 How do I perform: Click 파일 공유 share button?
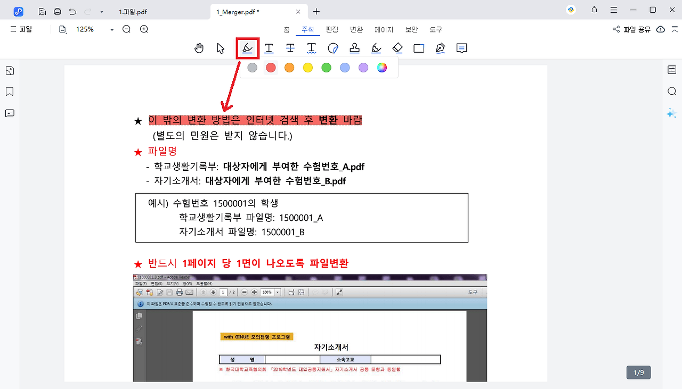pyautogui.click(x=632, y=29)
